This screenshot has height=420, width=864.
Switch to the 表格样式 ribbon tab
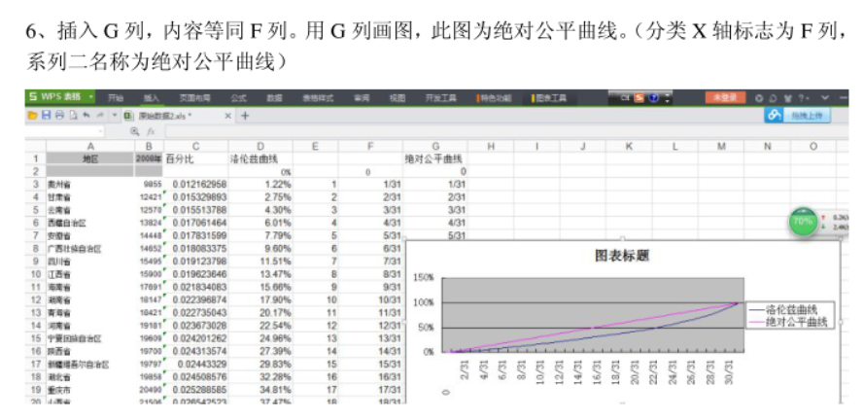(318, 98)
